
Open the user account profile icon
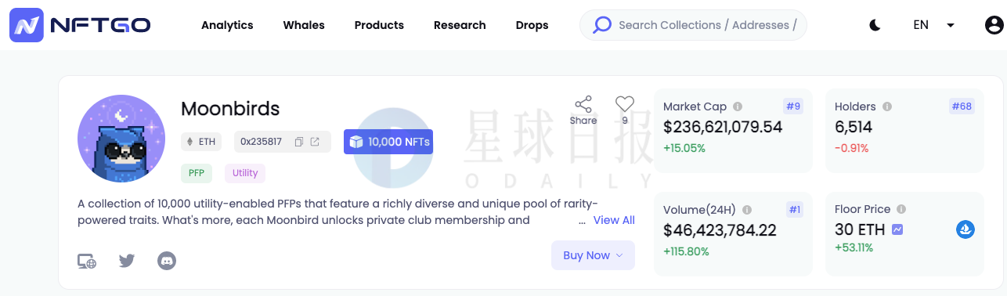[x=994, y=25]
